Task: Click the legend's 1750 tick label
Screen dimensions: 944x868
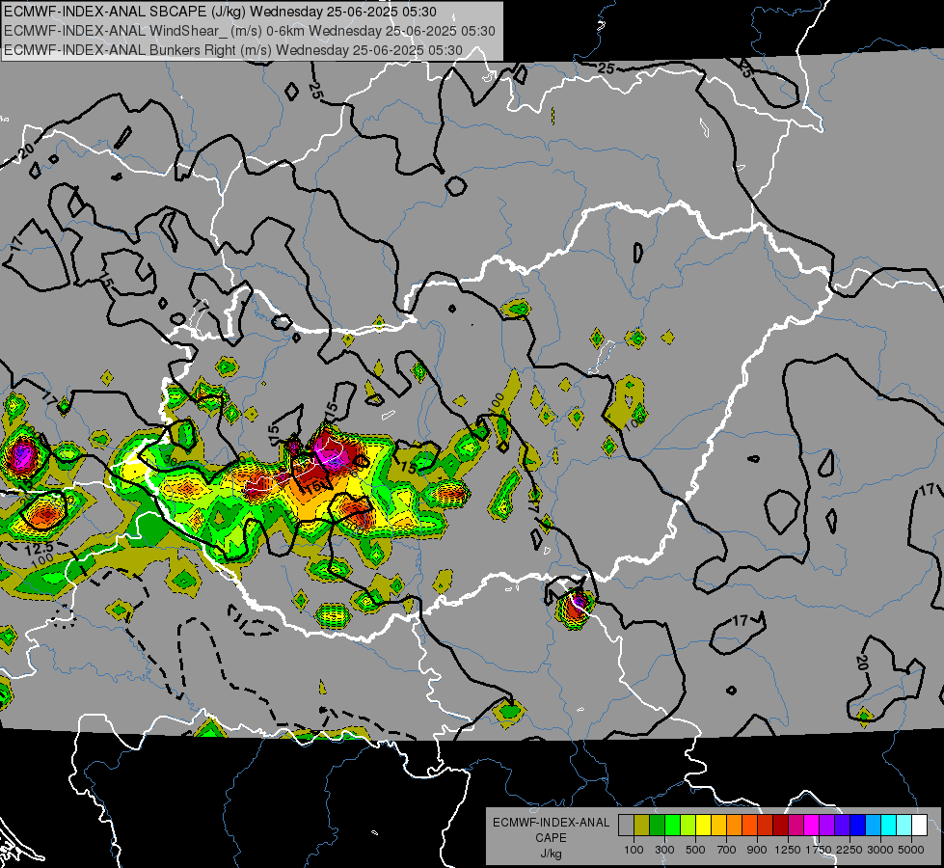Action: click(819, 850)
